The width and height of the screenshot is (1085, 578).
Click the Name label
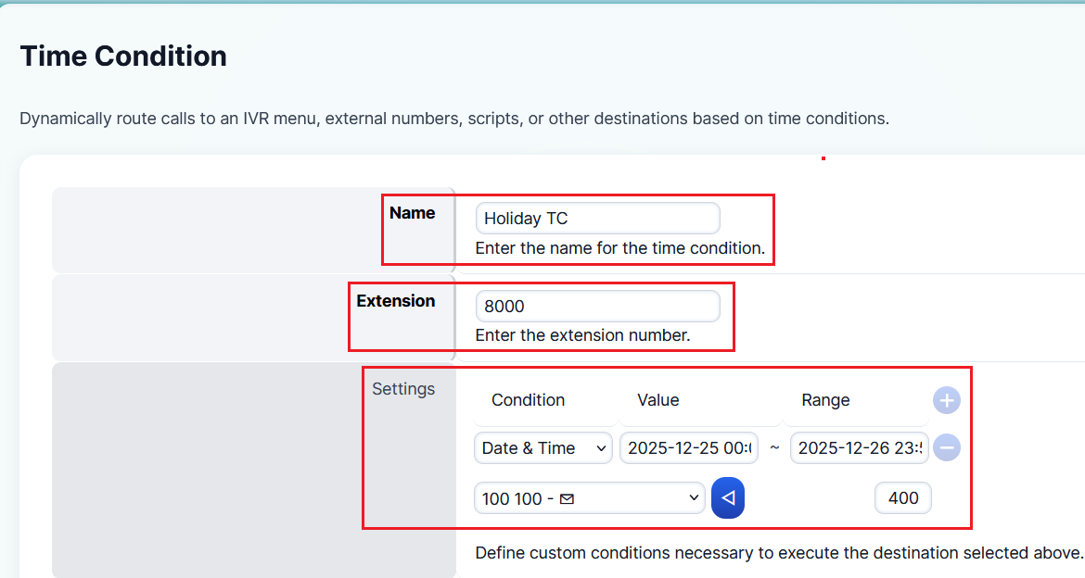point(412,213)
